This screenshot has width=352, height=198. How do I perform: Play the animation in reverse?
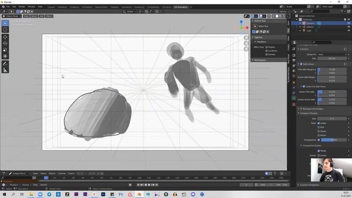pyautogui.click(x=145, y=185)
